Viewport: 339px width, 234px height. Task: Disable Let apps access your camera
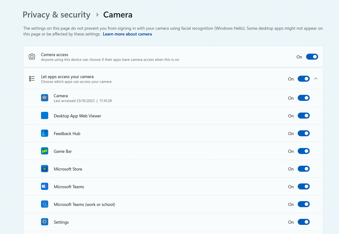point(303,78)
